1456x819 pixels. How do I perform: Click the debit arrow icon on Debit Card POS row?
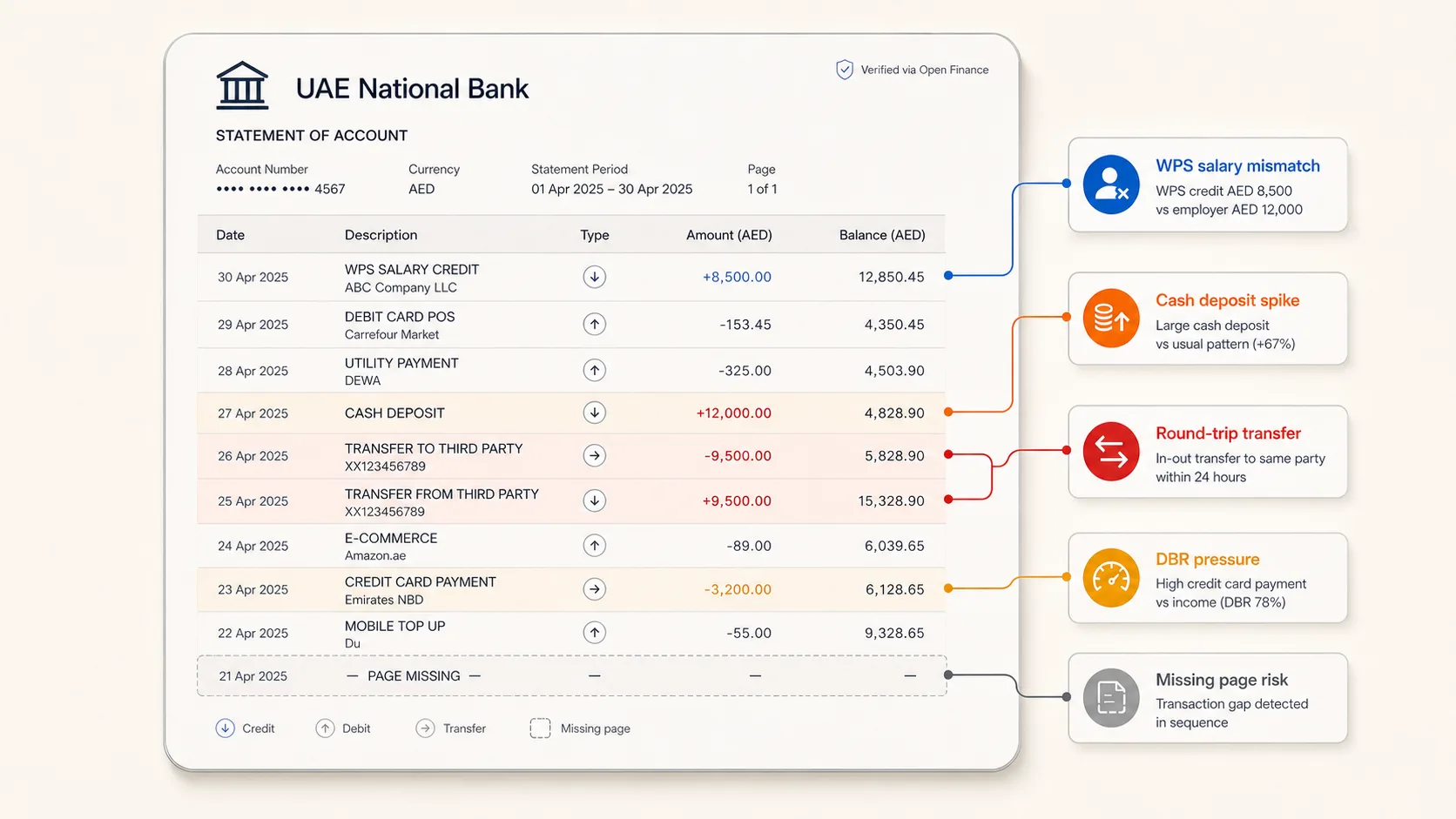[595, 324]
